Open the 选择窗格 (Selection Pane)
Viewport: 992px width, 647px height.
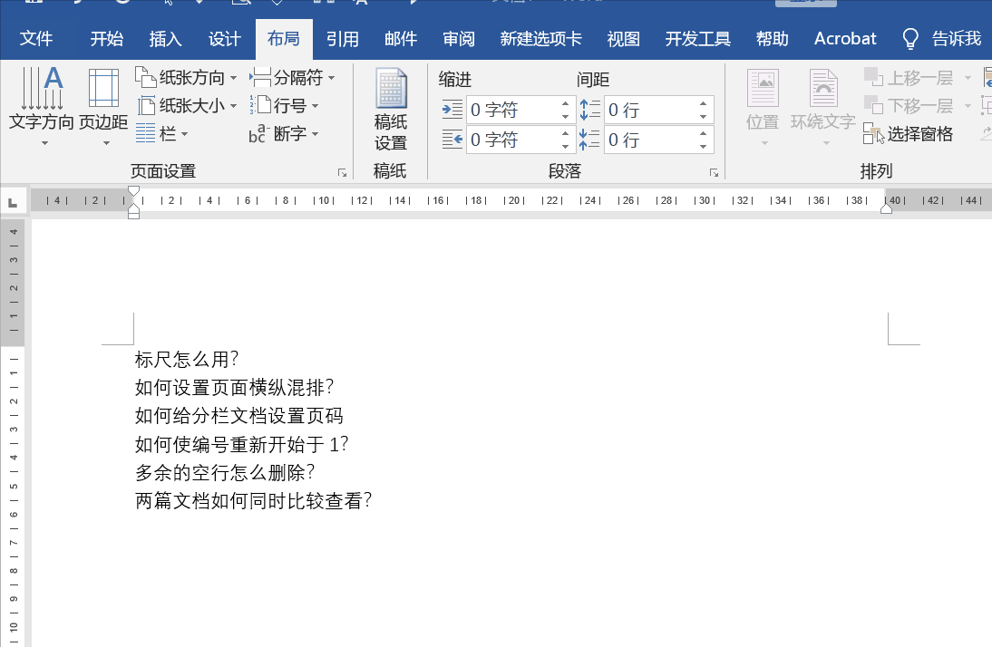(x=918, y=134)
